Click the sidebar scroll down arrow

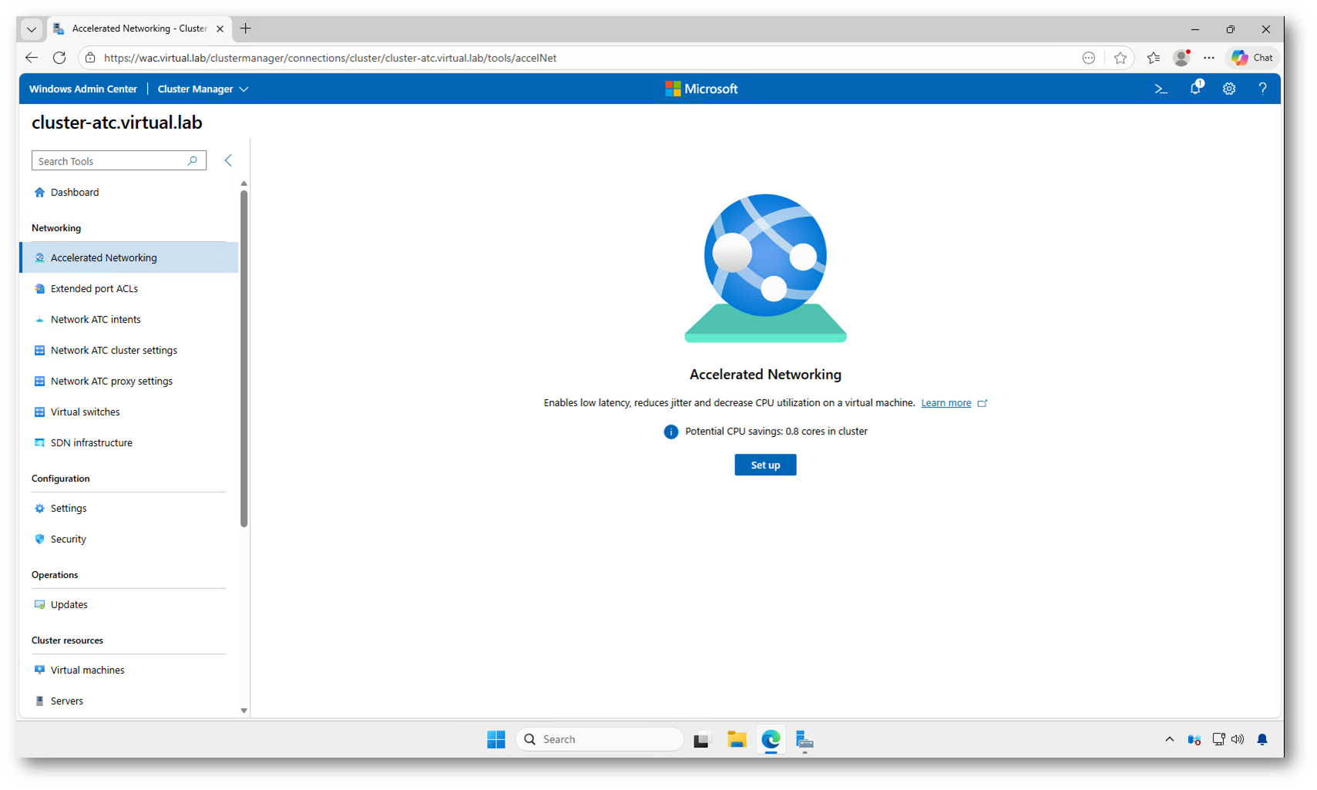tap(244, 711)
